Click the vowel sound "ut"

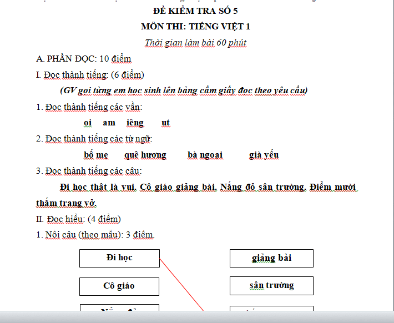point(165,123)
